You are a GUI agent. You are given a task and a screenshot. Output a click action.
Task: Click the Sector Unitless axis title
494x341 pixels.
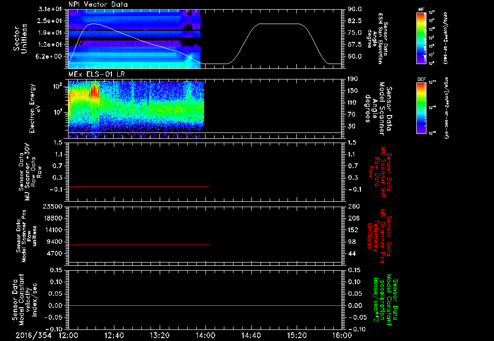[x=20, y=39]
